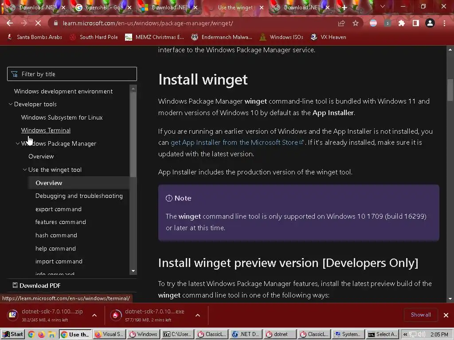Click the contents list scroll-down arrow

click(133, 271)
